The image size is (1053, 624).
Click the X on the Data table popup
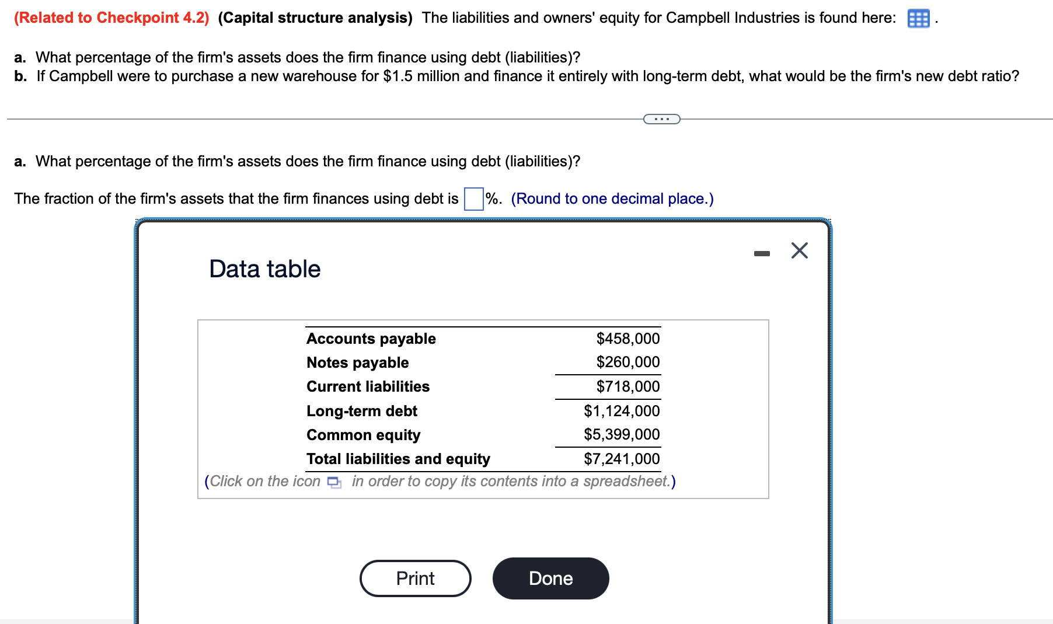[799, 250]
